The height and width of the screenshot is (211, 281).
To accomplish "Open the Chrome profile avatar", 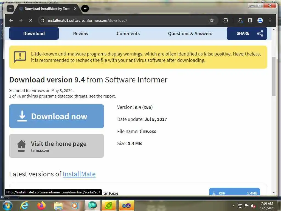I will 260,20.
